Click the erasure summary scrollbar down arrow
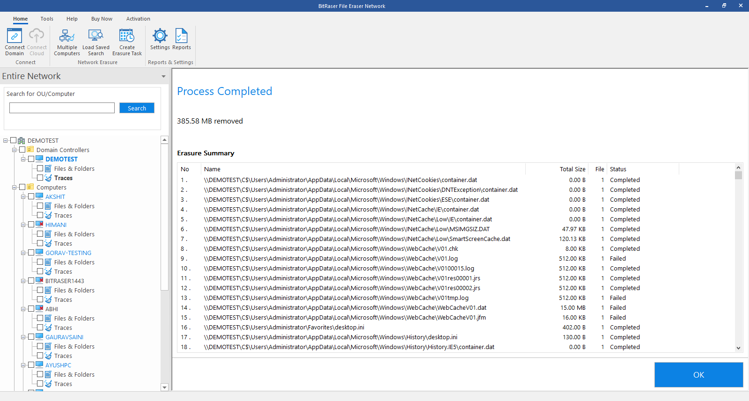Image resolution: width=749 pixels, height=401 pixels. pos(738,348)
